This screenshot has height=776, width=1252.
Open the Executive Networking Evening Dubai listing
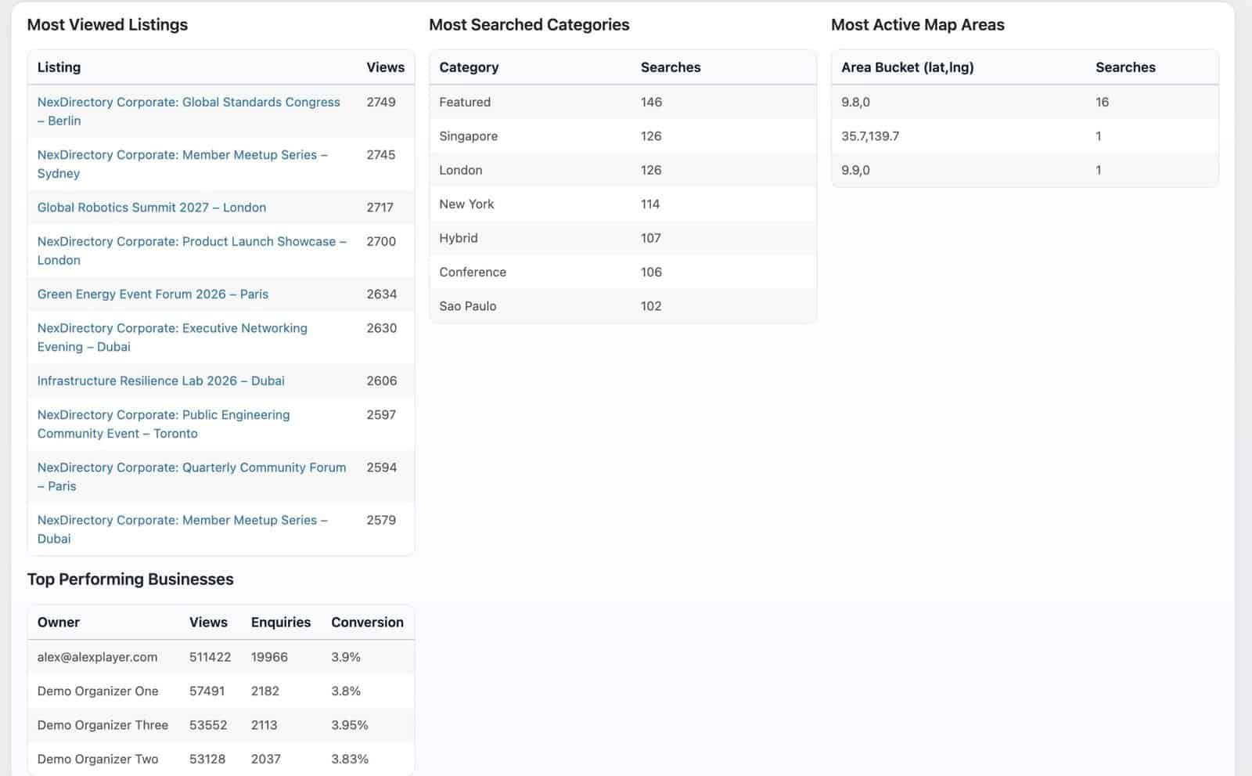pyautogui.click(x=172, y=328)
